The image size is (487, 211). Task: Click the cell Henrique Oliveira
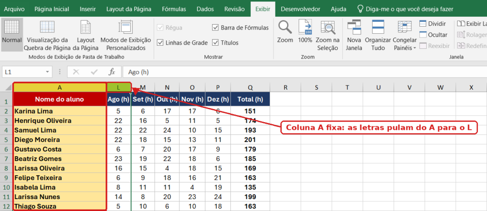[59, 120]
